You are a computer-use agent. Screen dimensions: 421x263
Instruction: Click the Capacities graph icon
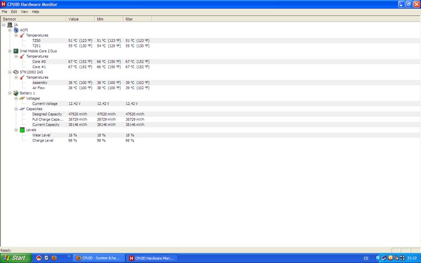[22, 109]
